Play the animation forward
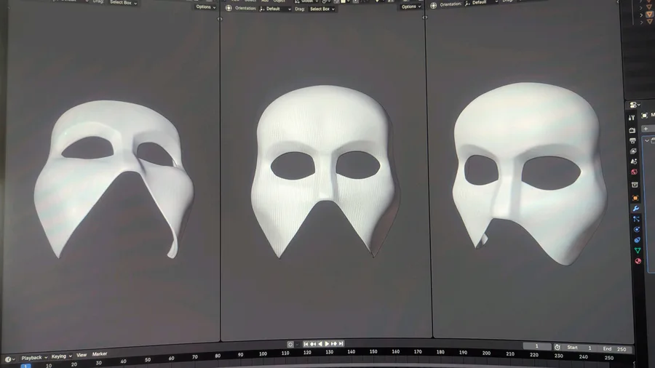Image resolution: width=655 pixels, height=368 pixels. pyautogui.click(x=327, y=344)
